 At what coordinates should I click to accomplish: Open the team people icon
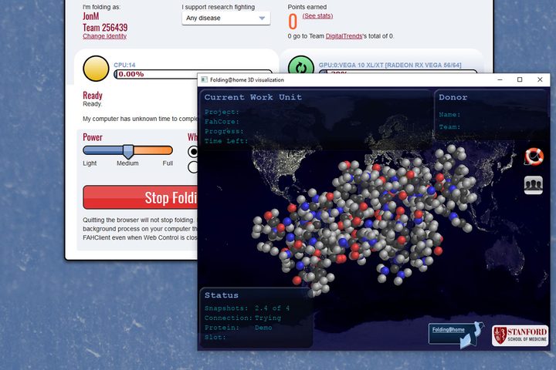pyautogui.click(x=534, y=185)
